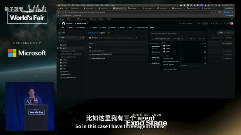241x135 pixels.
Task: Switch to the Projects tab
Action: coord(112,27)
